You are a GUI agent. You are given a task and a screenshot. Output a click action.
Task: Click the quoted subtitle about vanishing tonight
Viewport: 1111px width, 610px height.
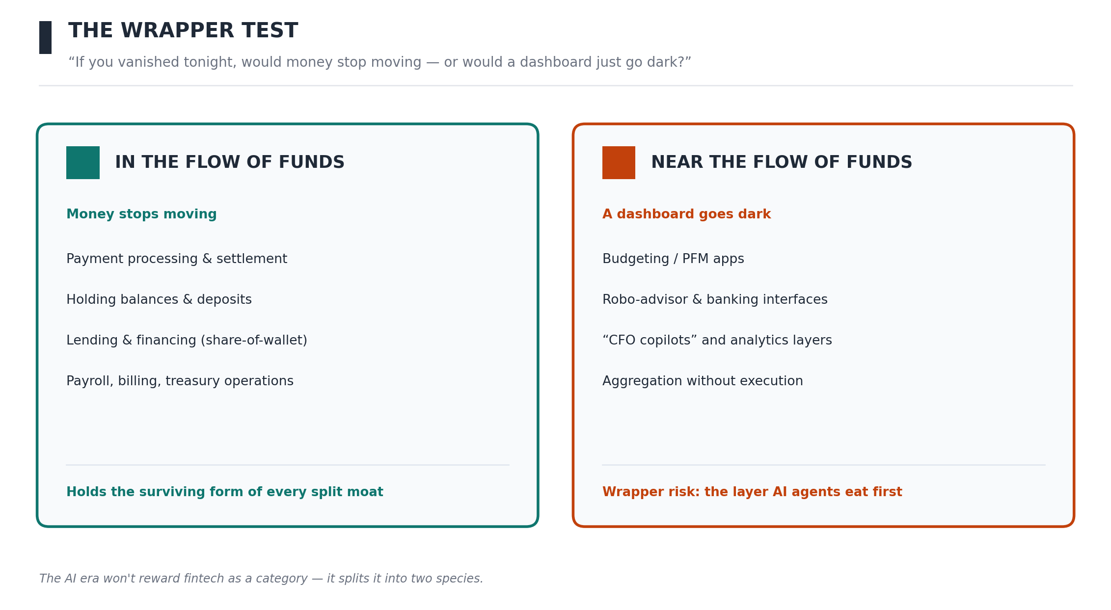click(379, 62)
